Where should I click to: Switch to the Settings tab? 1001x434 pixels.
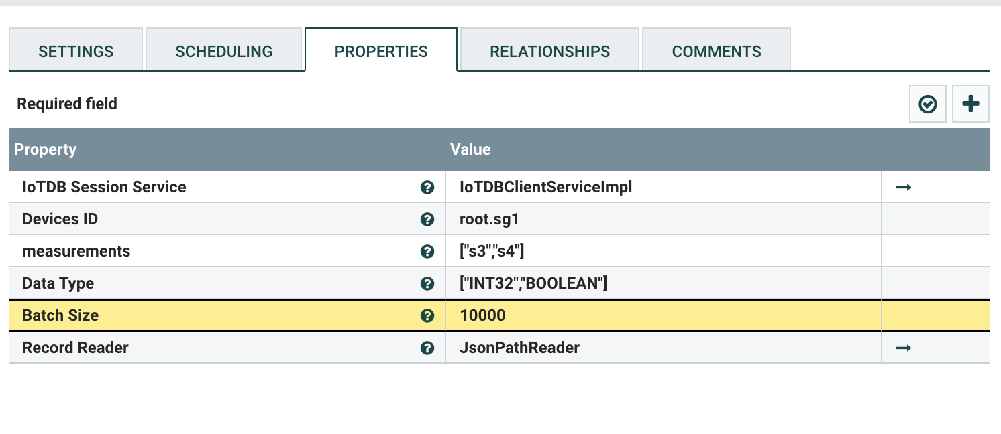coord(76,50)
